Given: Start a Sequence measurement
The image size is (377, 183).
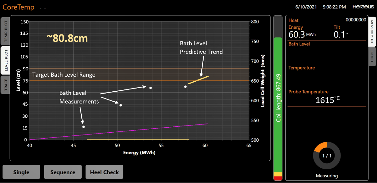Looking at the screenshot, I should (x=63, y=172).
